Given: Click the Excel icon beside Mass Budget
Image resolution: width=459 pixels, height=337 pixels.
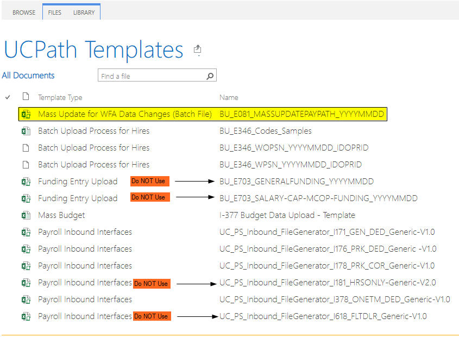Looking at the screenshot, I should coord(26,215).
